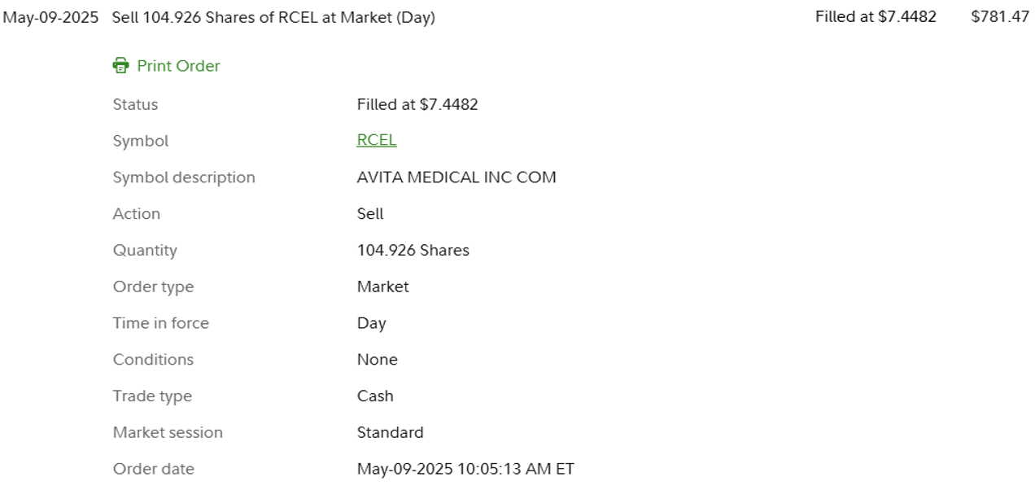
Task: Click the Market session label
Action: 167,433
